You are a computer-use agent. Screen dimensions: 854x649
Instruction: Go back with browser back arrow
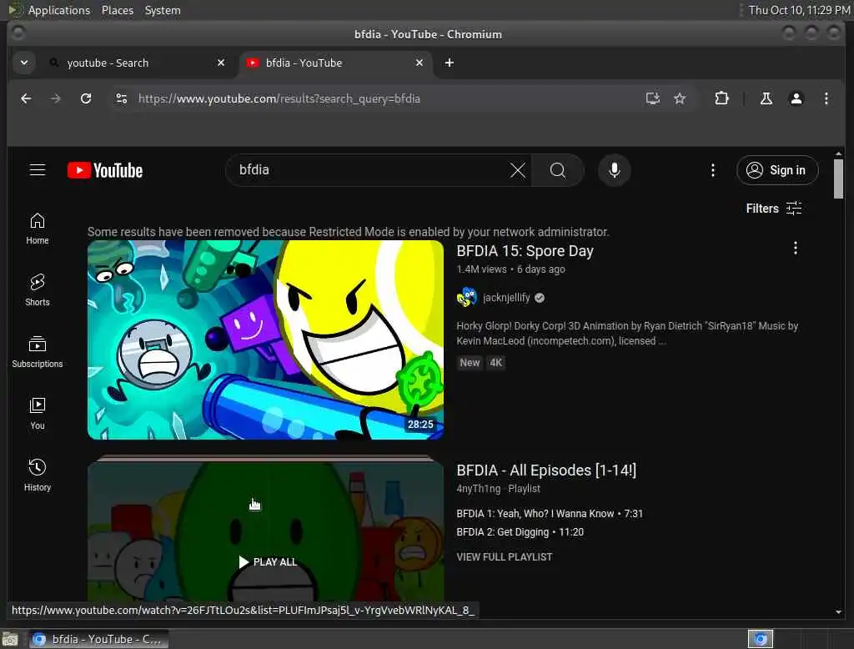(26, 98)
